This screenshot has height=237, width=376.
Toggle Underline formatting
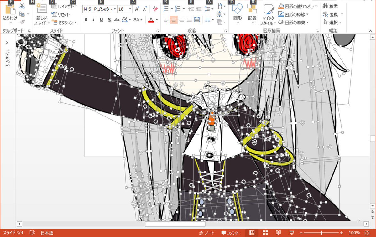102,20
